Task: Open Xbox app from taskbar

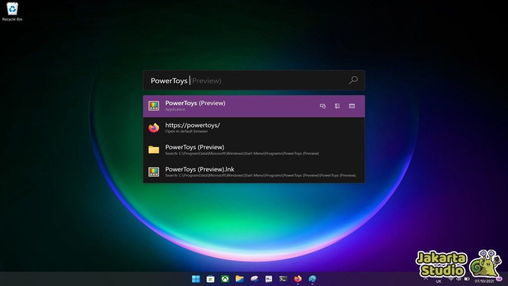Action: coord(225,279)
